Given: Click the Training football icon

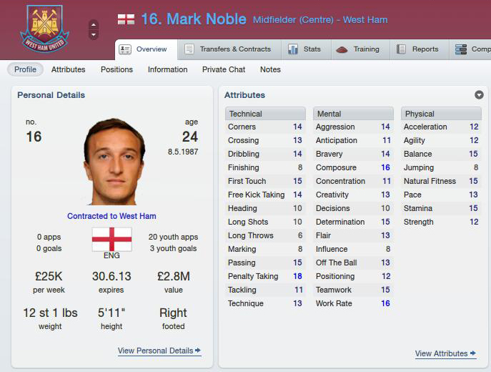Looking at the screenshot, I should (342, 49).
